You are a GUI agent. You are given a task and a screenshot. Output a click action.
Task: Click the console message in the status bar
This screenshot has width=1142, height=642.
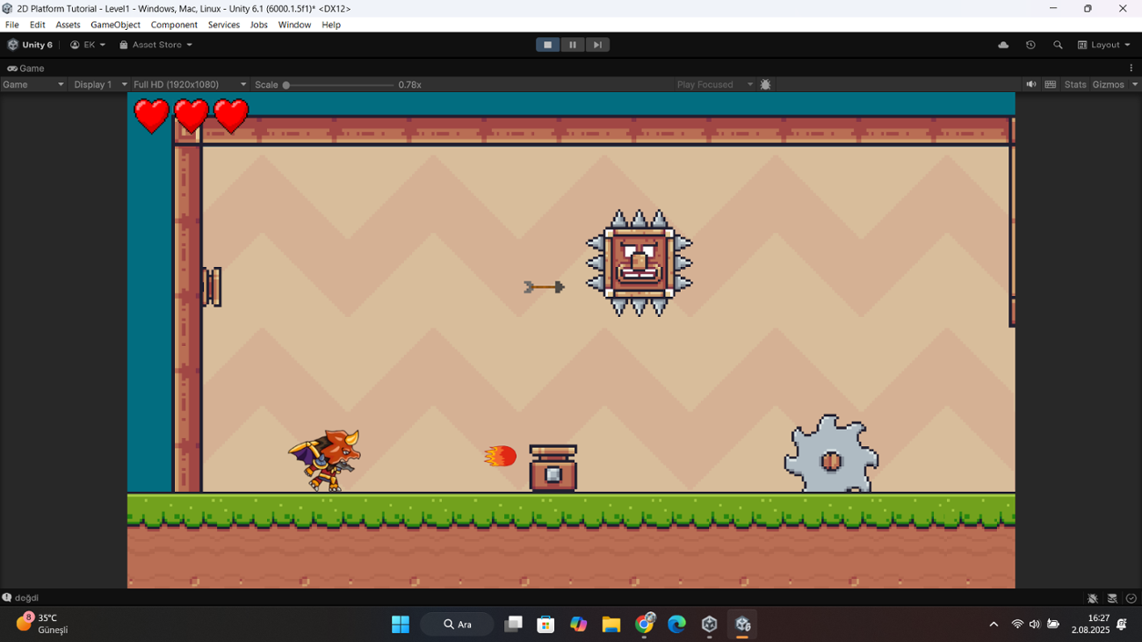(x=25, y=597)
